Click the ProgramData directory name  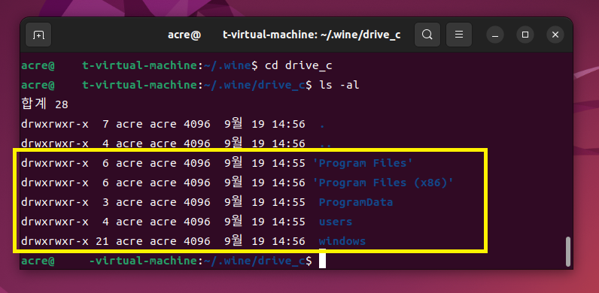[x=356, y=202]
